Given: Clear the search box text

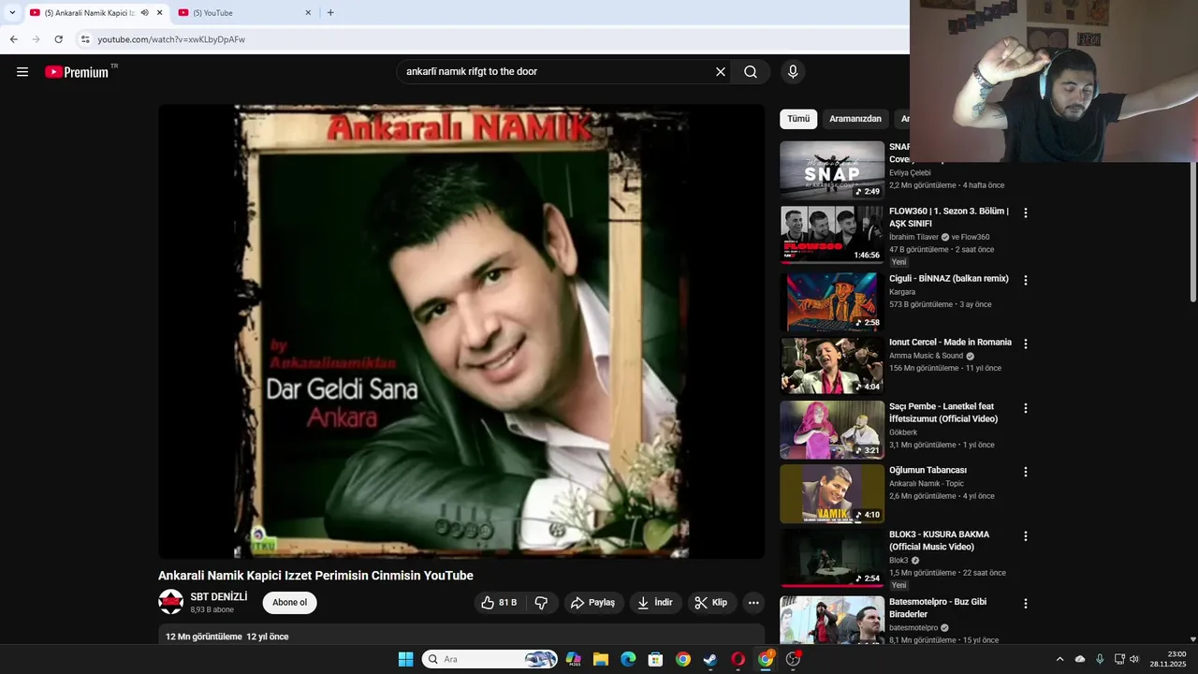Looking at the screenshot, I should 721,72.
